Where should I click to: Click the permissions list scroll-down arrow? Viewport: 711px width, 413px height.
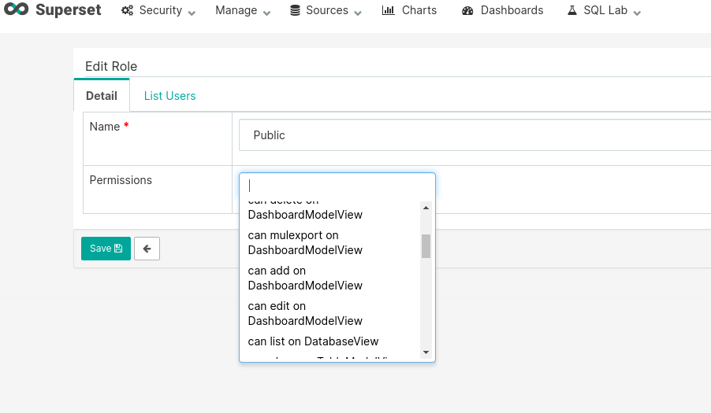pos(426,352)
